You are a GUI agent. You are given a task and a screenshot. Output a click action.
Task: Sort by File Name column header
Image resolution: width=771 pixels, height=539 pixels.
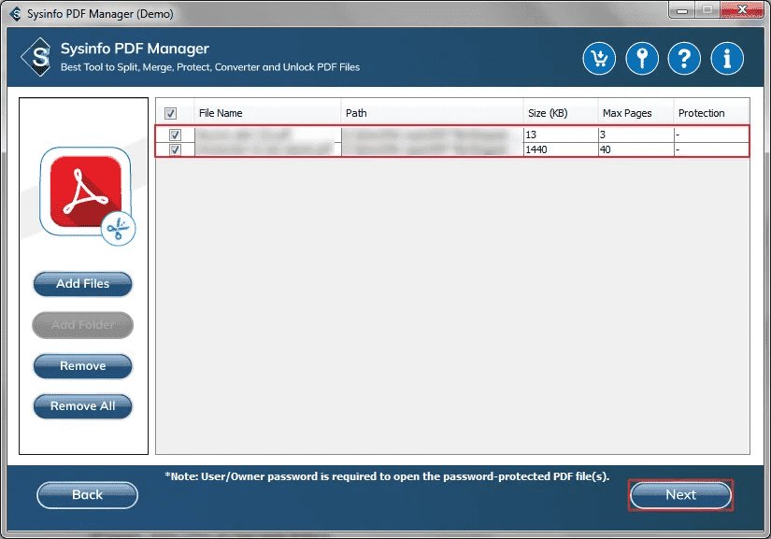267,113
